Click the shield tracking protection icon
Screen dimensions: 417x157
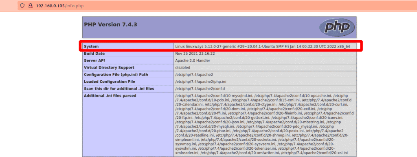(23, 6)
